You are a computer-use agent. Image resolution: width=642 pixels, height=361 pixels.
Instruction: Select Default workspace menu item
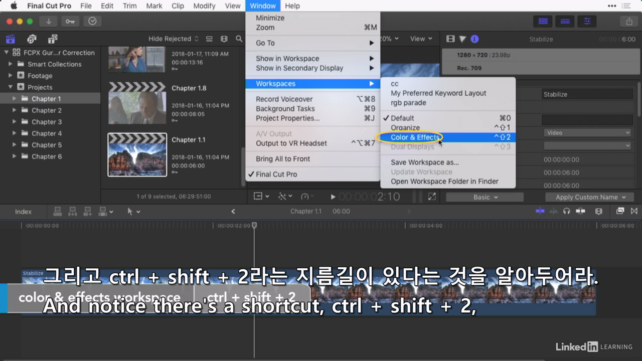click(448, 118)
